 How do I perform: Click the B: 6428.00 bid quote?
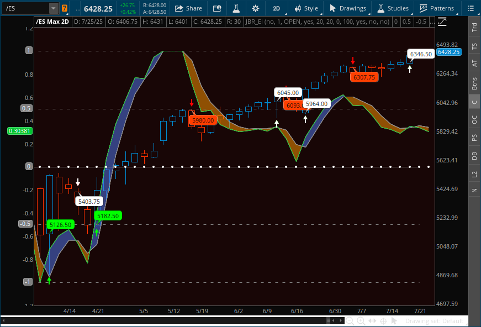[x=155, y=6]
